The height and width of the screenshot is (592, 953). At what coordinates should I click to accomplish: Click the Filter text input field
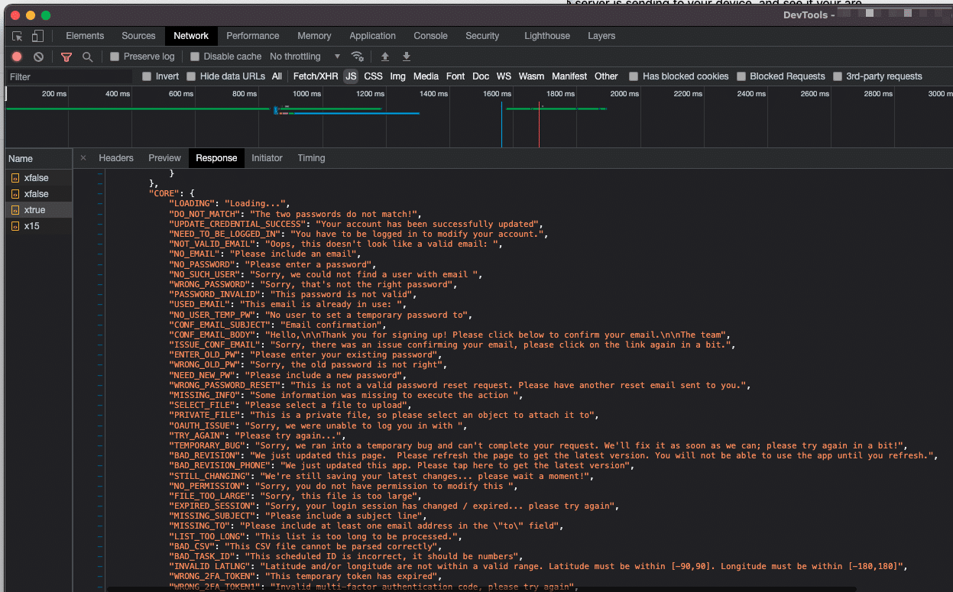click(x=69, y=76)
